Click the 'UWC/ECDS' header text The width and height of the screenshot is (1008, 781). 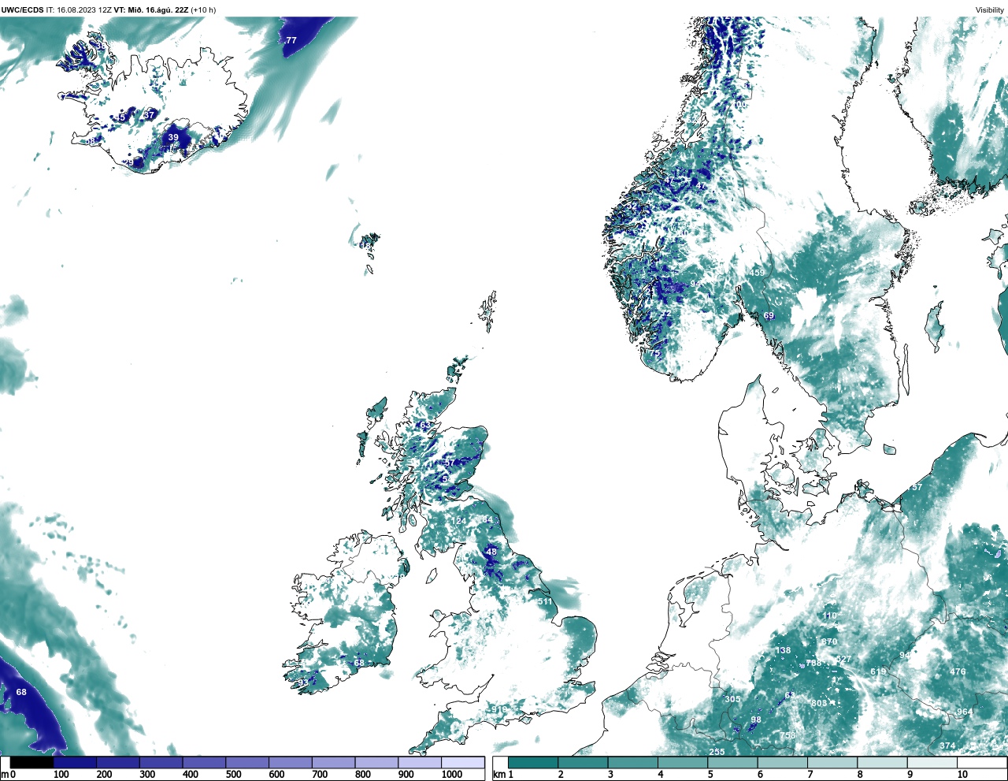coord(22,9)
